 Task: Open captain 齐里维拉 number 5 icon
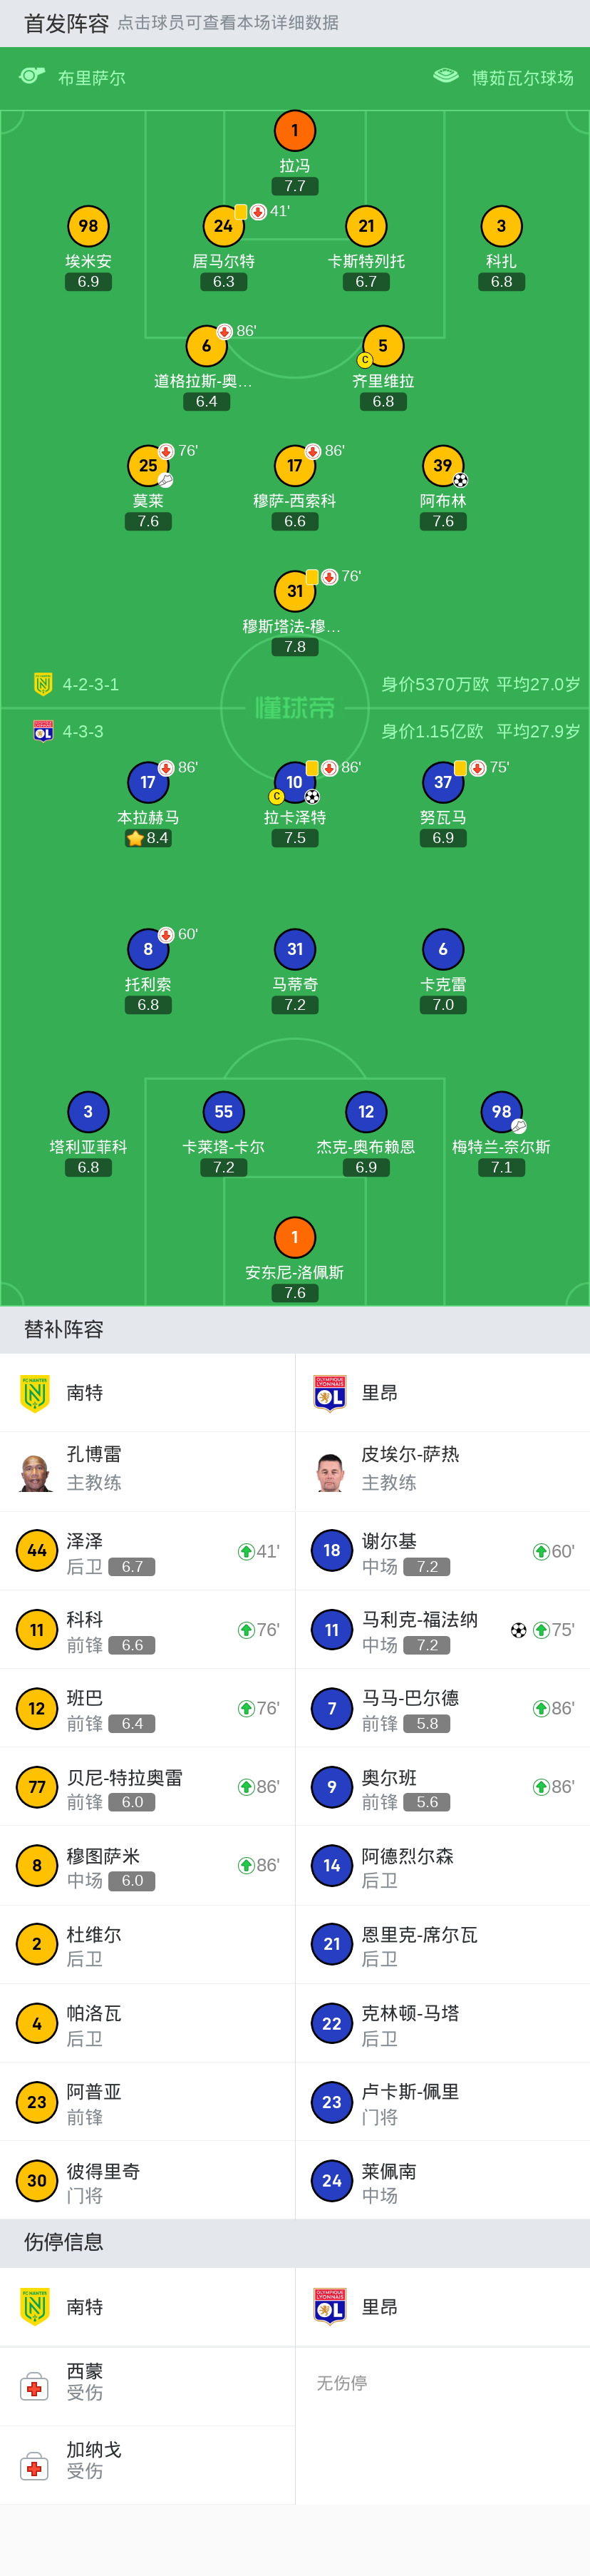(383, 346)
